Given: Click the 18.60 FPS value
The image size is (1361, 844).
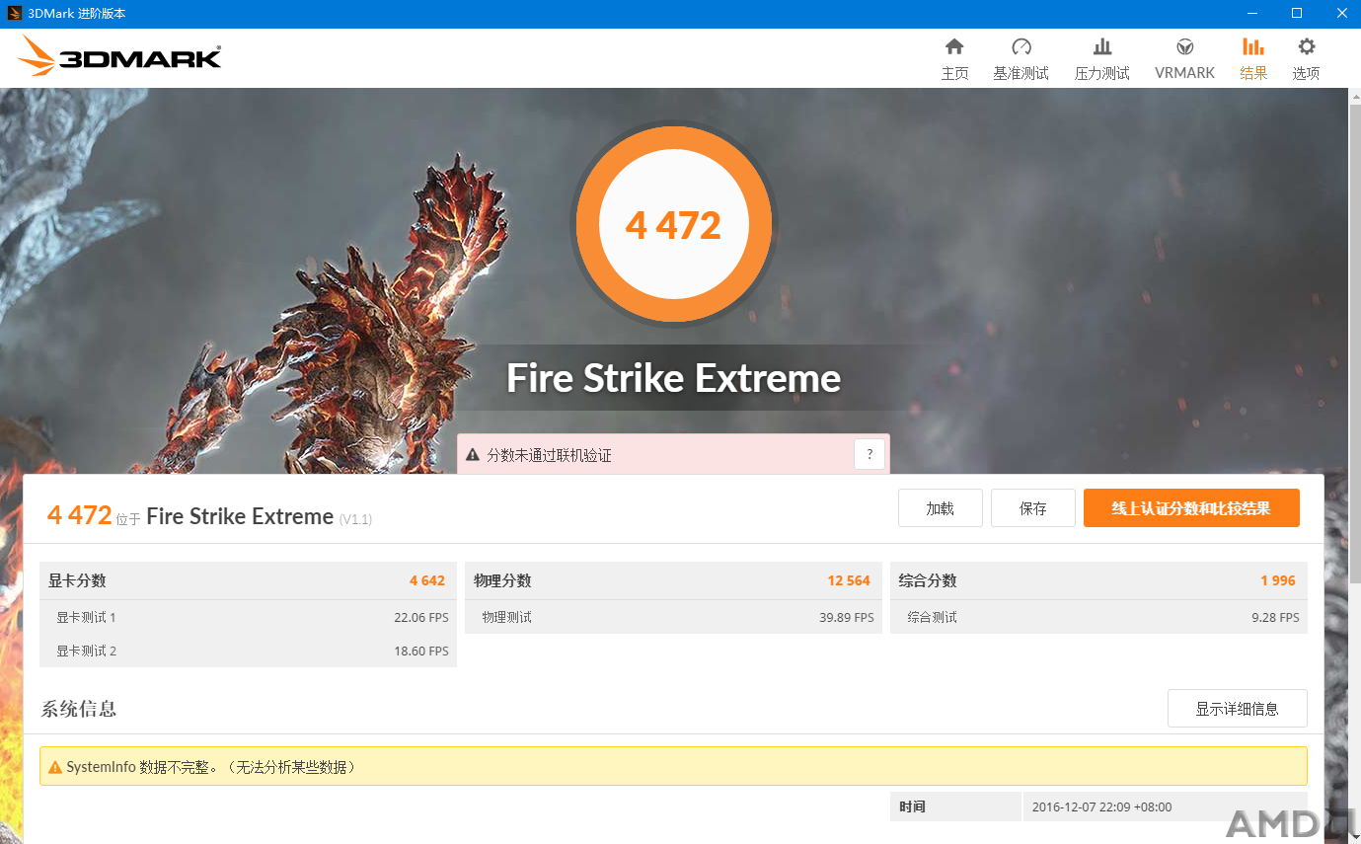Looking at the screenshot, I should click(421, 651).
